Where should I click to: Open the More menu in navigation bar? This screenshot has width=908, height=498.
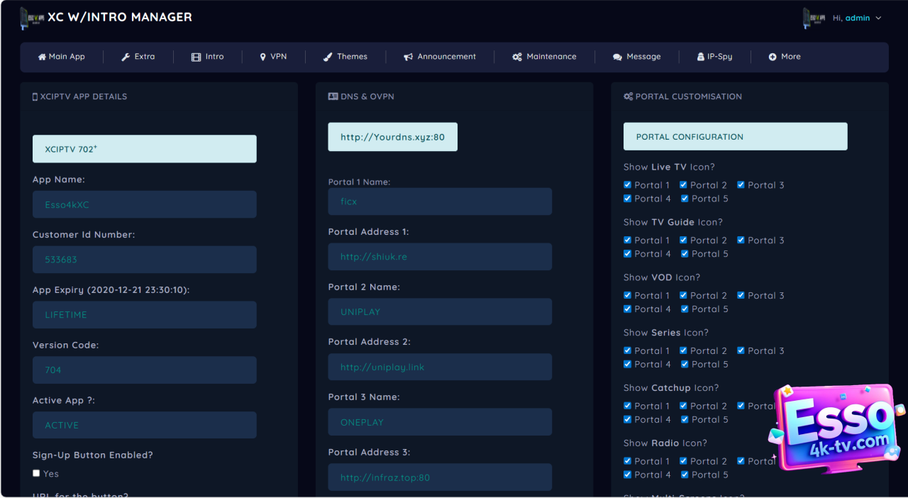(785, 57)
